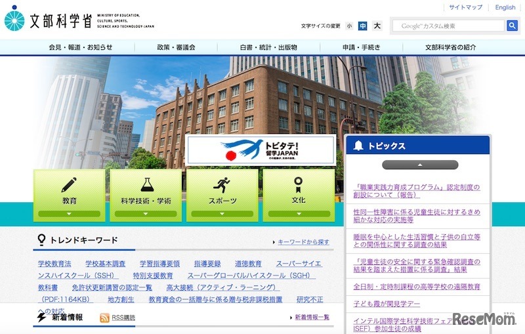525x334 pixels.
Task: Open the 学校教育法 keyword link
Action: pos(54,263)
